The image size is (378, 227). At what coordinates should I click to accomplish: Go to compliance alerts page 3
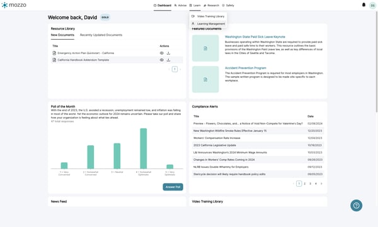310,184
